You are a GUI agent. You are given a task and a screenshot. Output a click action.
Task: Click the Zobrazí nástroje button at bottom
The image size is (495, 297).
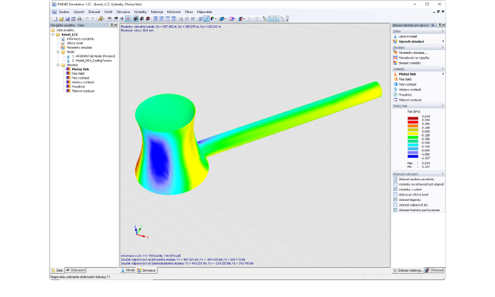pyautogui.click(x=408, y=270)
